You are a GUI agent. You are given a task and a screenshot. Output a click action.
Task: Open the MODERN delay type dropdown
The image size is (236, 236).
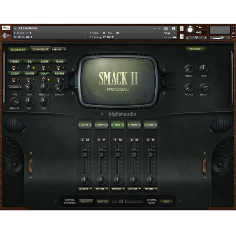pos(15,87)
